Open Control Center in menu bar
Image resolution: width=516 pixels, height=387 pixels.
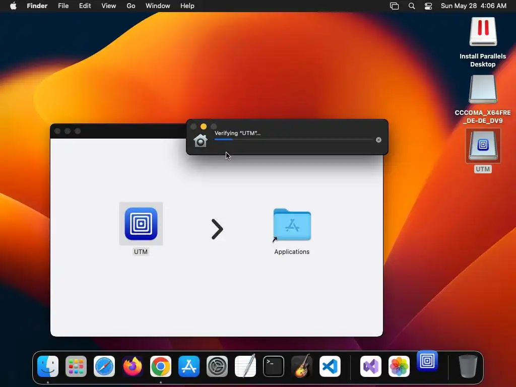click(428, 6)
